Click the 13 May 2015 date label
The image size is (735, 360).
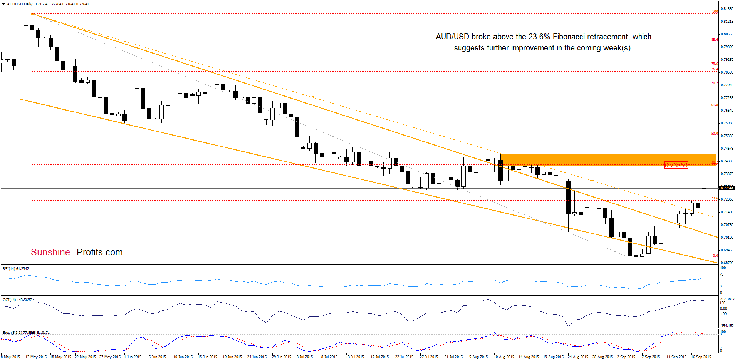tap(36, 357)
